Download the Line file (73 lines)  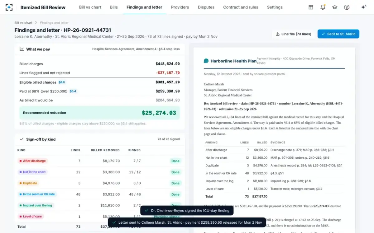[293, 34]
